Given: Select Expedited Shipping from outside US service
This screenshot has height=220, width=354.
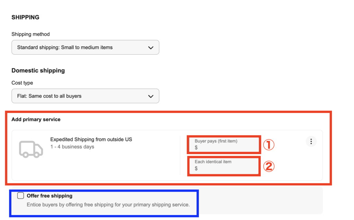Looking at the screenshot, I should pyautogui.click(x=91, y=140).
